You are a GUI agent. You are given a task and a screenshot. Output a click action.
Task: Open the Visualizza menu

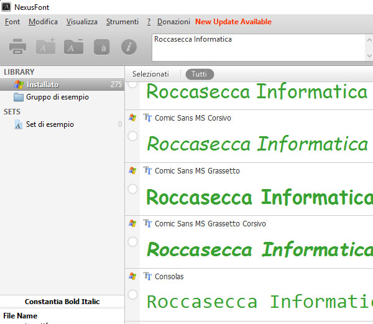[x=82, y=22]
